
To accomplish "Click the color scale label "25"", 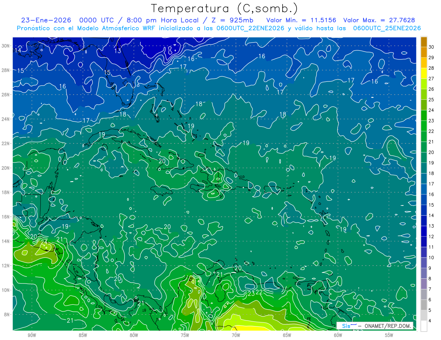I will coord(431,99).
